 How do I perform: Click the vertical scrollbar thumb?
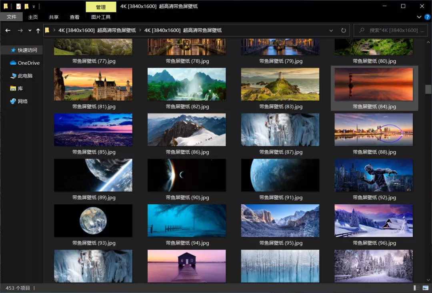point(428,89)
